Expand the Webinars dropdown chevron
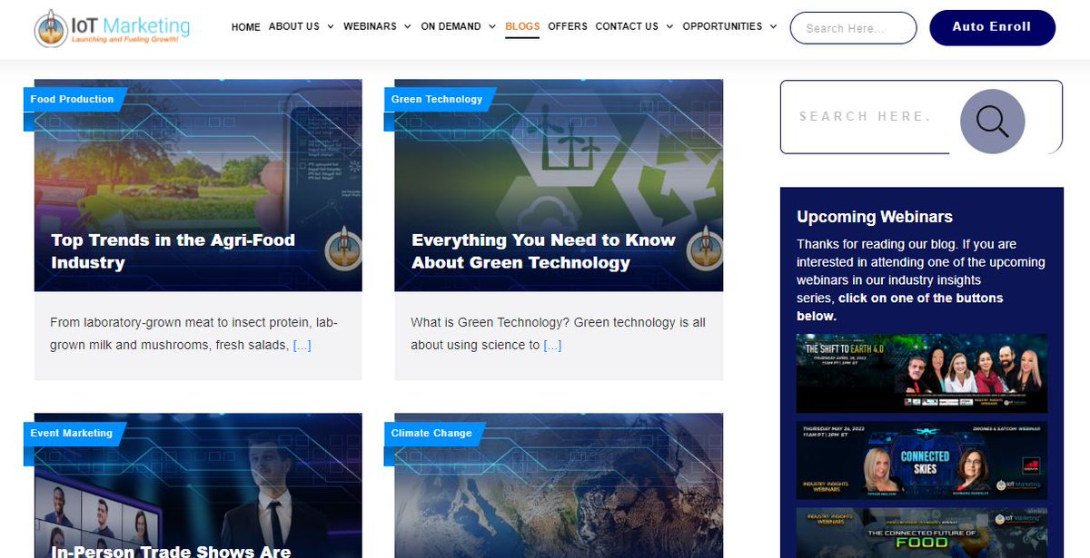This screenshot has height=558, width=1090. [x=407, y=27]
